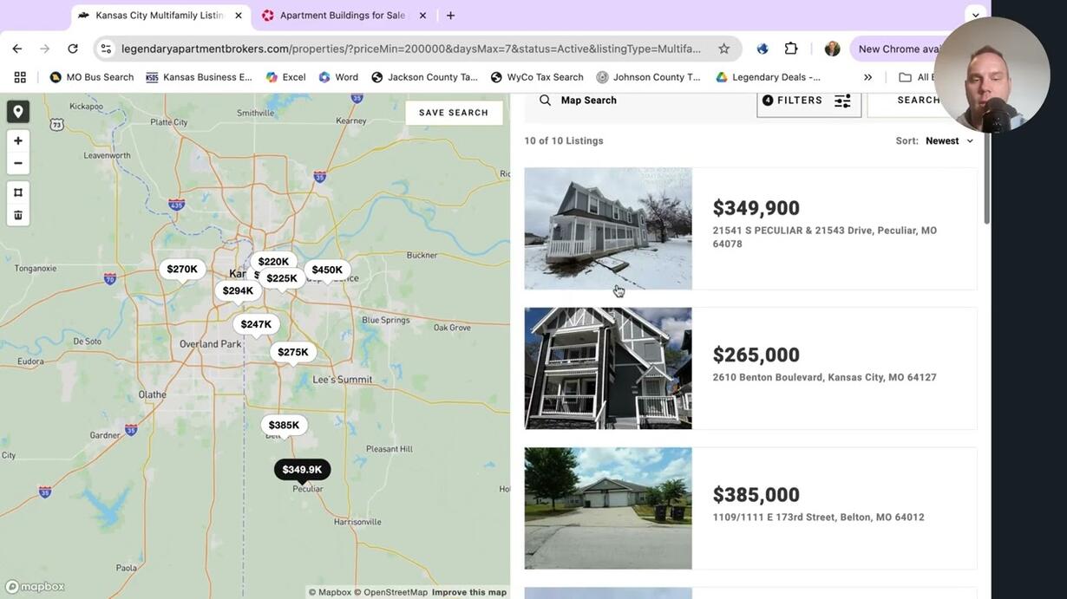Click the OpenStreetMap attribution link
Viewport: 1067px width, 599px height.
(390, 593)
